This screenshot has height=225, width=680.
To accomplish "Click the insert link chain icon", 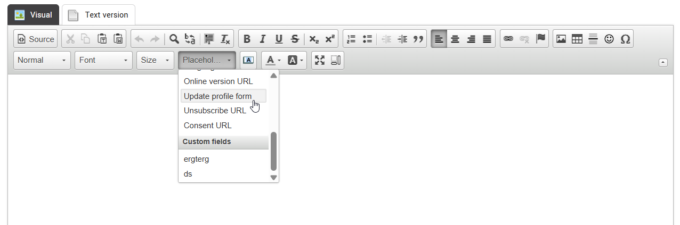I will [508, 39].
